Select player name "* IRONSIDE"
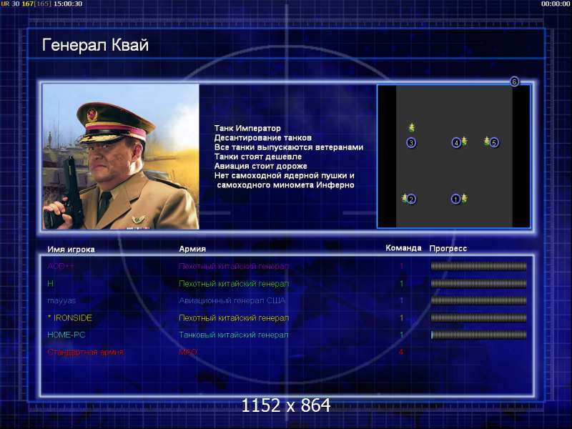The image size is (572, 429). pyautogui.click(x=69, y=317)
